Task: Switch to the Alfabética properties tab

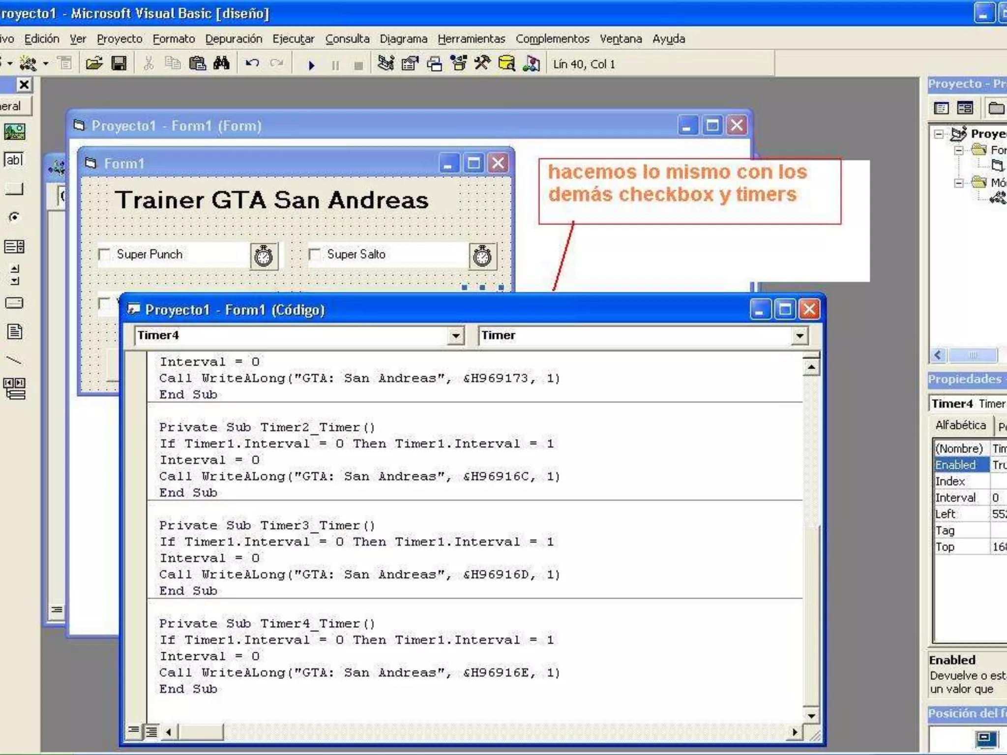Action: (960, 426)
